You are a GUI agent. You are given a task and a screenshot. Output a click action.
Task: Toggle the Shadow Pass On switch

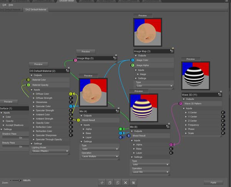(x=15, y=138)
